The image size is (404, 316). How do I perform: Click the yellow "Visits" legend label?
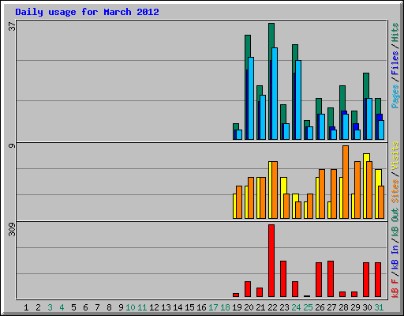[395, 156]
